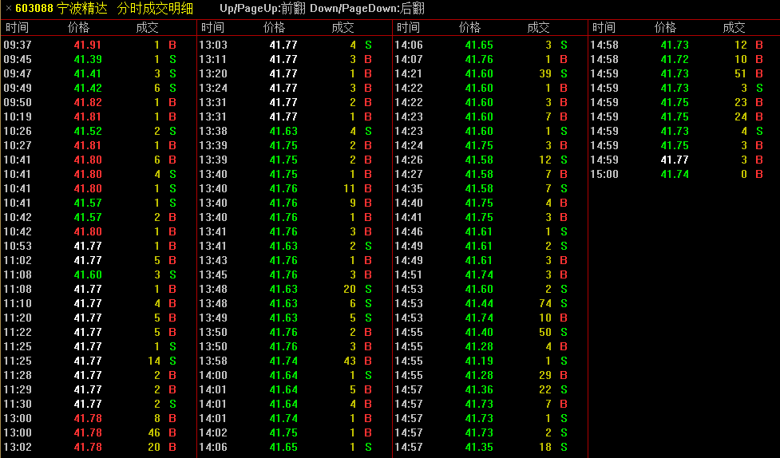Select the 41.19 price at 14:55
The height and width of the screenshot is (458, 780).
[x=479, y=361]
